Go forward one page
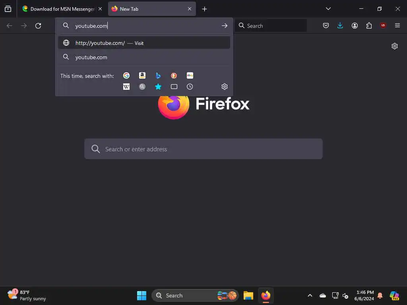 (24, 26)
